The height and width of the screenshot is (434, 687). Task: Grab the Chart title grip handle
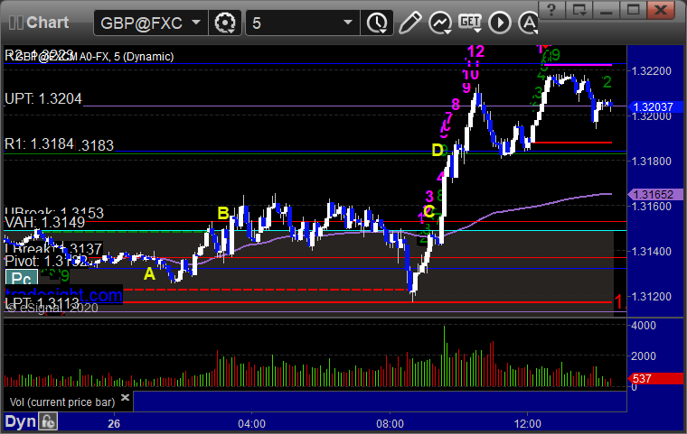pyautogui.click(x=15, y=23)
